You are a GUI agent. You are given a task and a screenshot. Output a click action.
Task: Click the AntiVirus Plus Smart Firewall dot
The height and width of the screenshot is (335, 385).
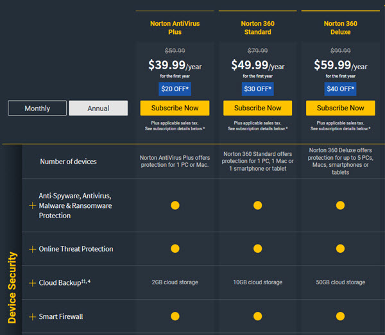[x=175, y=316]
